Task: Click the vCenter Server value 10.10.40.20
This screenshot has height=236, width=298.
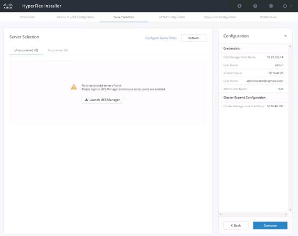Action: pyautogui.click(x=276, y=73)
